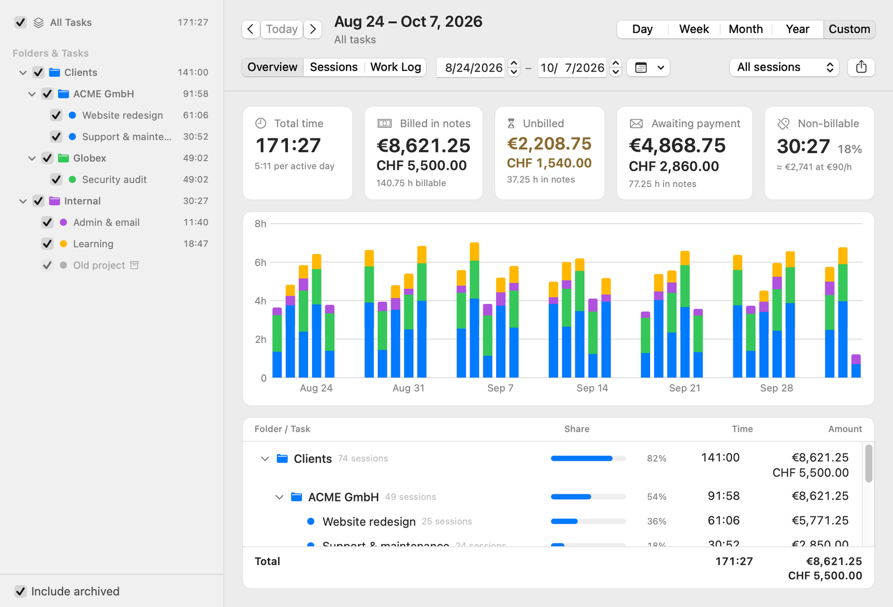Adjust start date 8/24/2026 stepper

[x=514, y=68]
